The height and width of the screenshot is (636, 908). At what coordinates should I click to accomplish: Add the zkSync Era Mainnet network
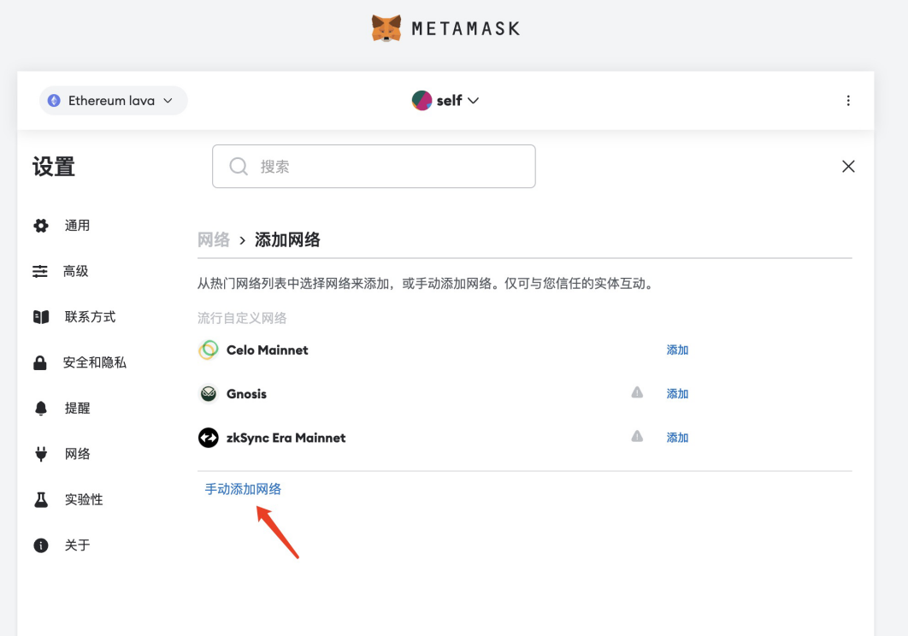677,438
